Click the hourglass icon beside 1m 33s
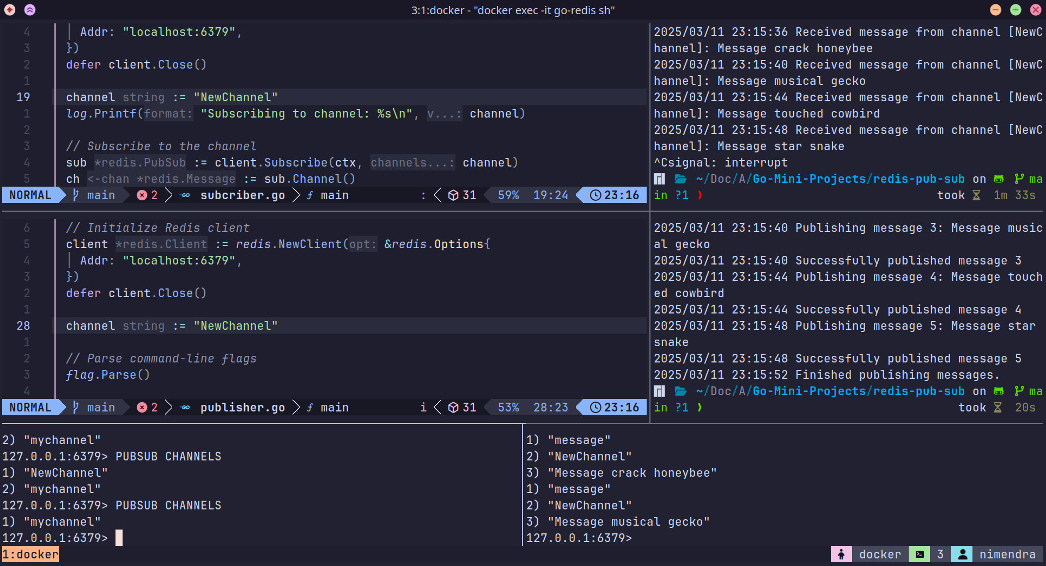 (x=976, y=195)
